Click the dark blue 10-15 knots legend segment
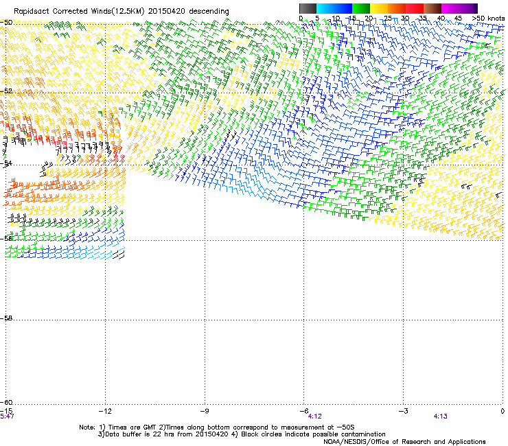 343,8
